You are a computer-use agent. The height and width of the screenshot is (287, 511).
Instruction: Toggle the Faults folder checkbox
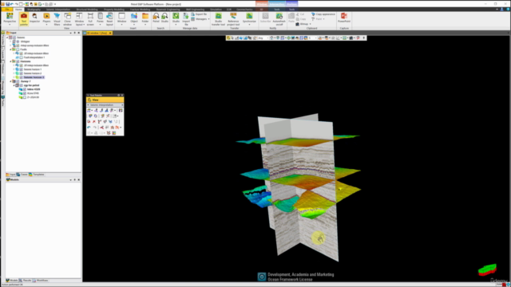18,49
